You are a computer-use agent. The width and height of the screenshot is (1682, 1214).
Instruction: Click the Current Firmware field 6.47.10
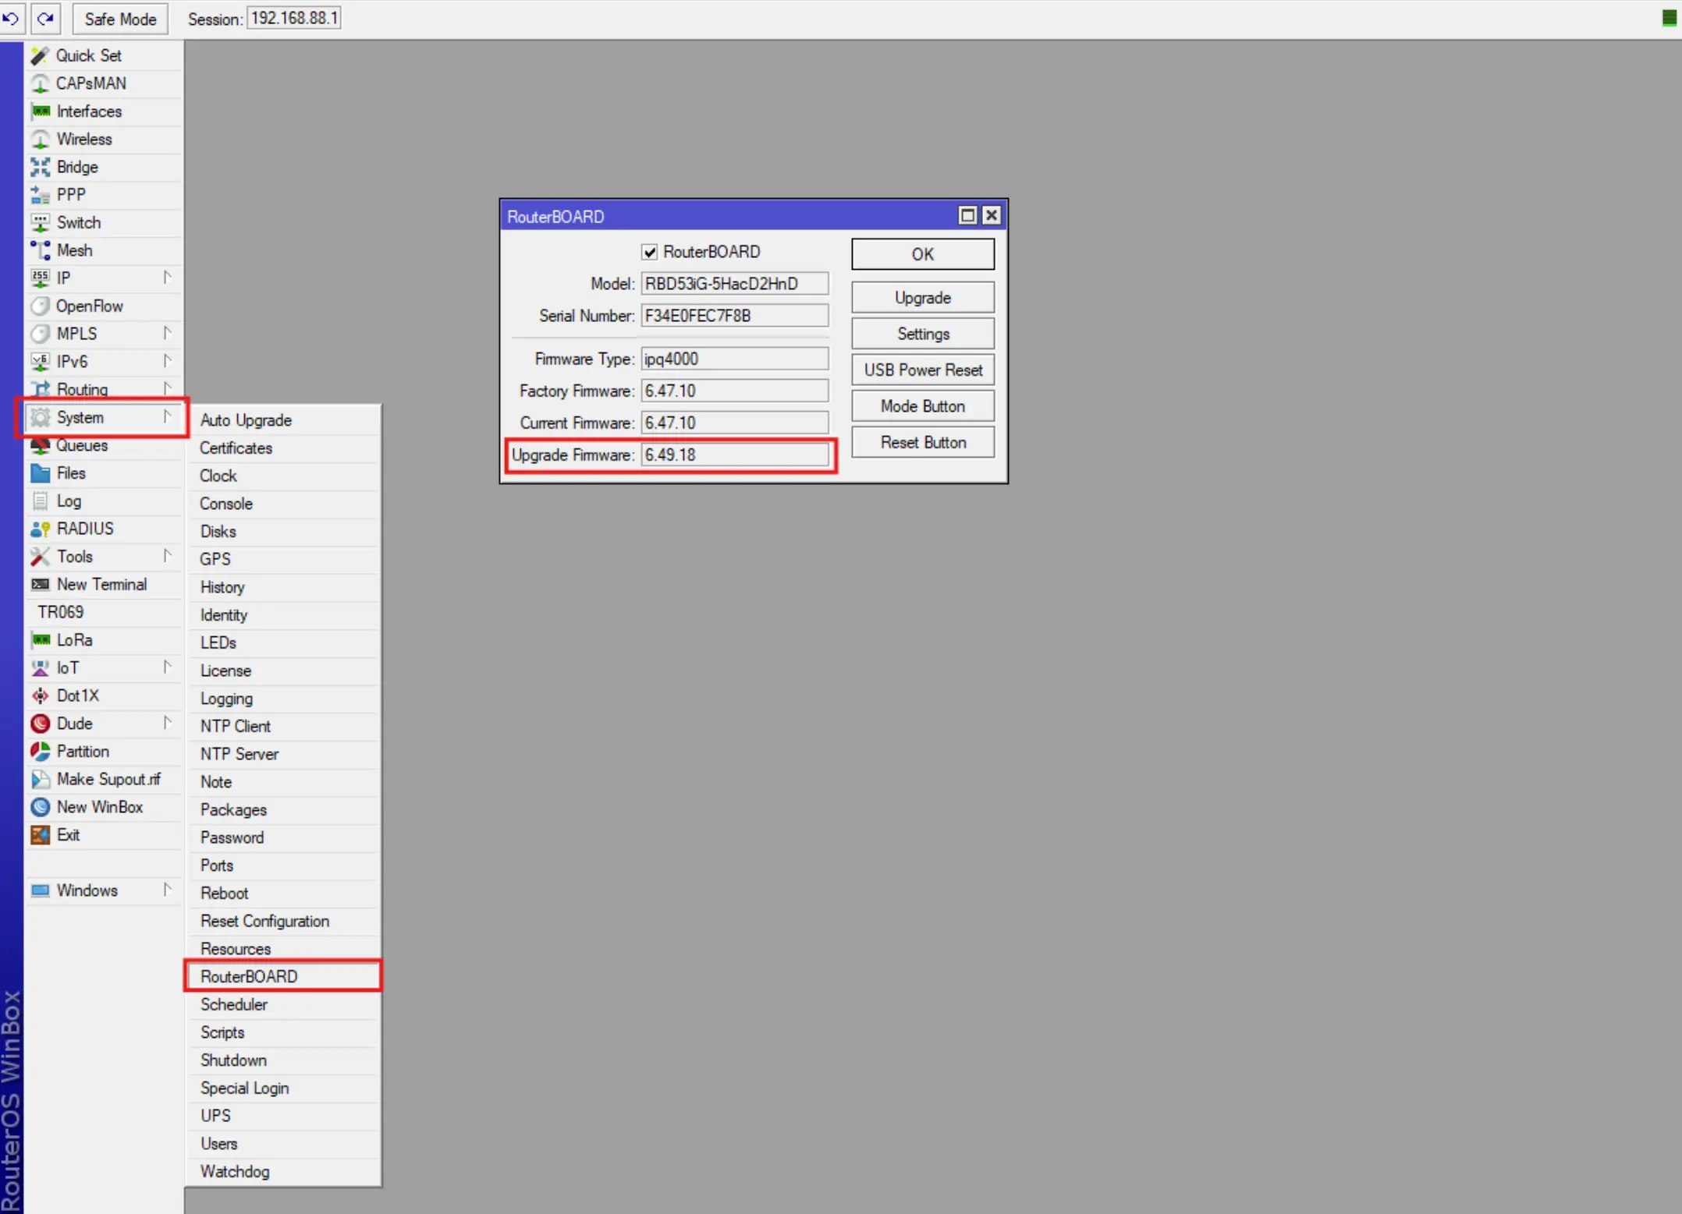(734, 423)
